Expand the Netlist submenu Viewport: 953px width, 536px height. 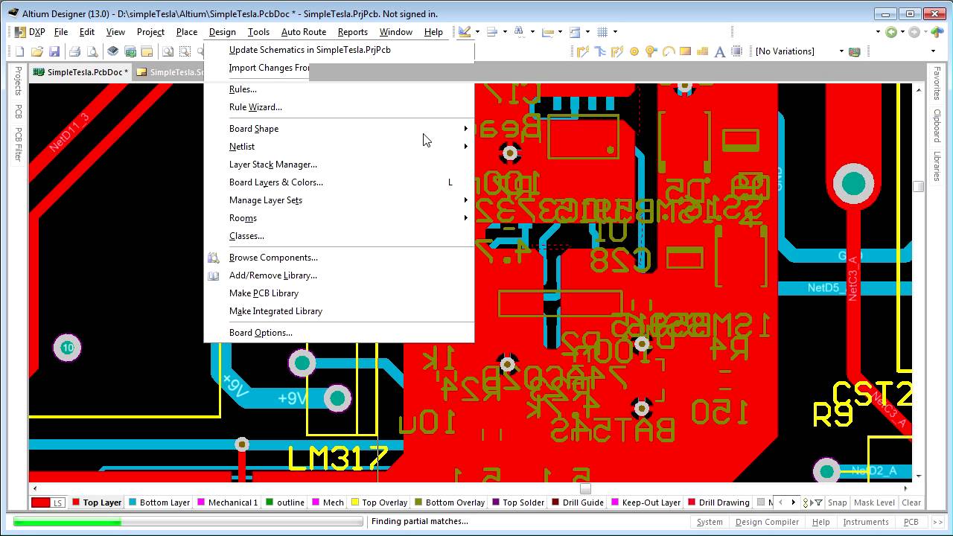coord(339,147)
